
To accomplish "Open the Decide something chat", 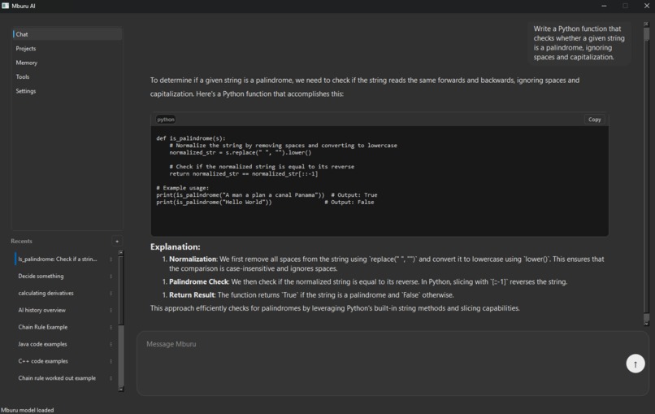I will pos(41,277).
